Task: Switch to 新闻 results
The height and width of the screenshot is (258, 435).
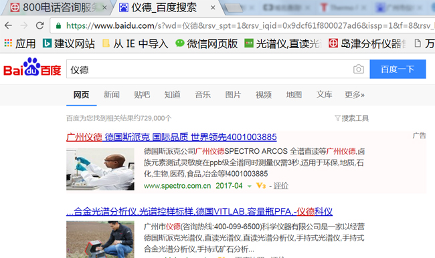Action: [112, 95]
